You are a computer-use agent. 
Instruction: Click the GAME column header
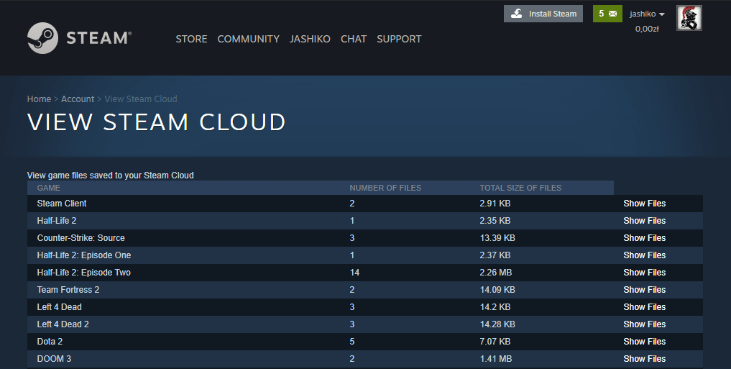[48, 188]
